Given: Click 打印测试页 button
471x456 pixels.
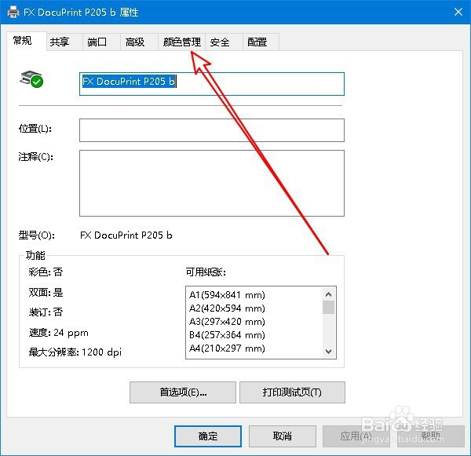Looking at the screenshot, I should point(292,392).
